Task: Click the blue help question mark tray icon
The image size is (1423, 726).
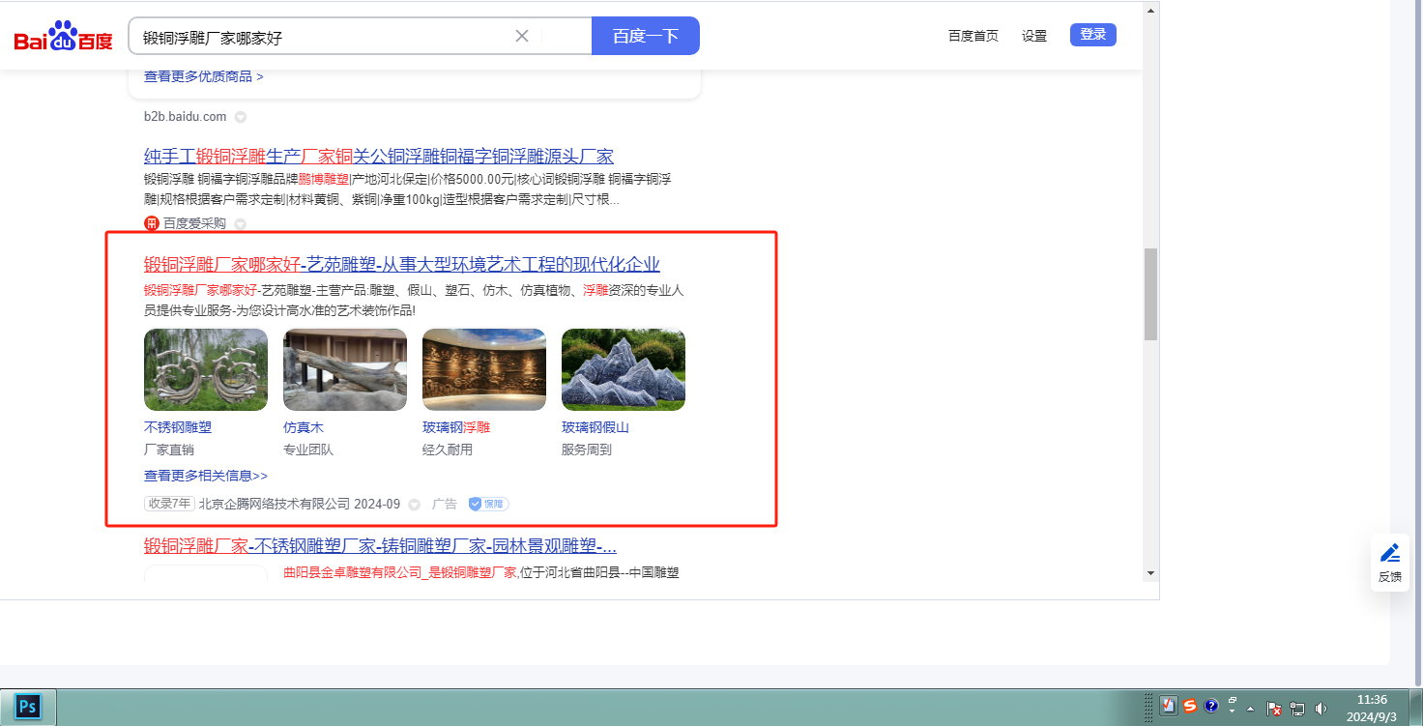Action: [x=1211, y=706]
